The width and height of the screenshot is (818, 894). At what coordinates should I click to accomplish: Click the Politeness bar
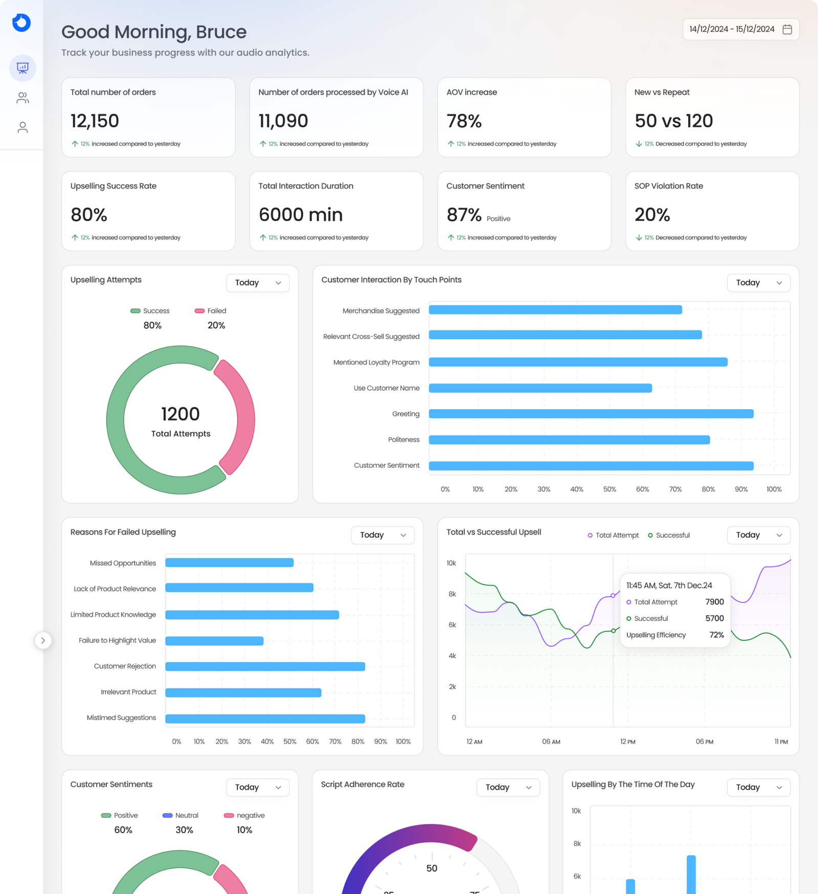[570, 440]
